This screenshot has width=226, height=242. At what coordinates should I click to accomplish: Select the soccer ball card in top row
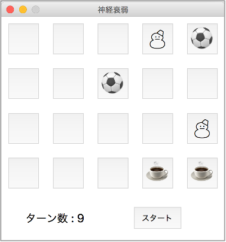click(x=202, y=39)
